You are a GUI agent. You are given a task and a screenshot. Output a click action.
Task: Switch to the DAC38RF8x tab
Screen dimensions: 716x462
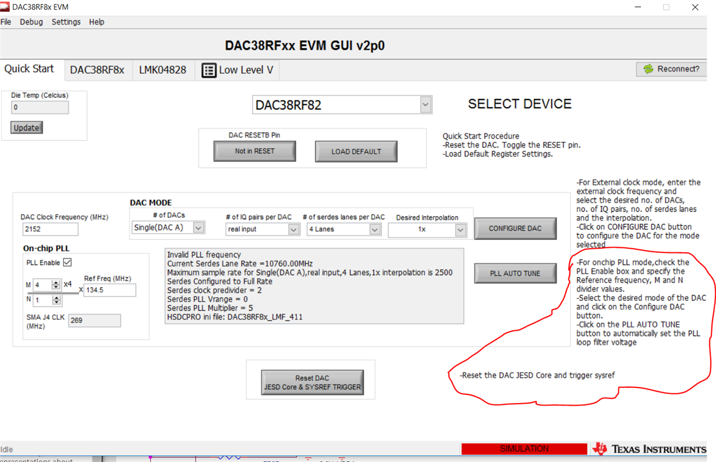(x=97, y=70)
